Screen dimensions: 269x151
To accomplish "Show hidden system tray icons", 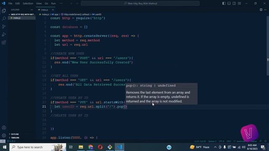I will [215, 147].
